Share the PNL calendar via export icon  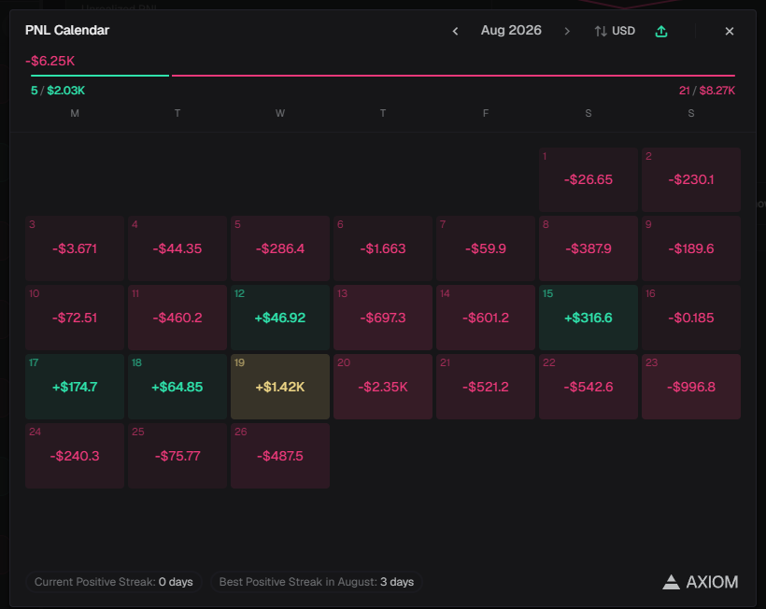(661, 31)
